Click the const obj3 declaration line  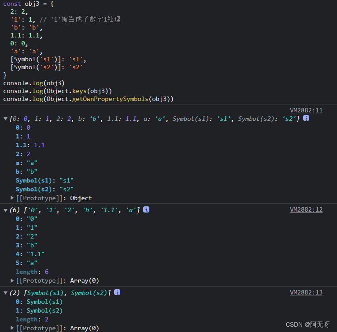coord(28,4)
